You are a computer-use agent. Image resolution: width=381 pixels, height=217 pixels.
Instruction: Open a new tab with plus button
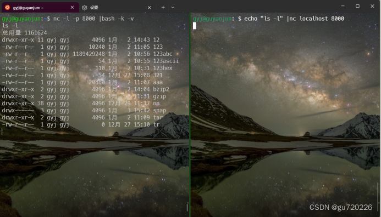point(163,8)
